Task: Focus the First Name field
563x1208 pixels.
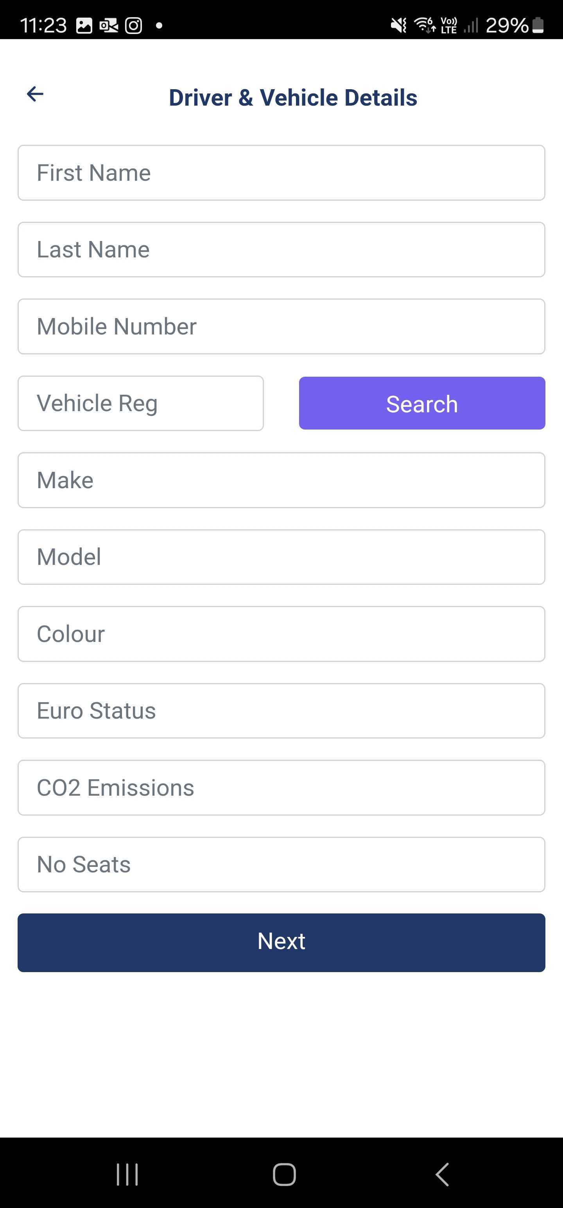Action: (281, 173)
